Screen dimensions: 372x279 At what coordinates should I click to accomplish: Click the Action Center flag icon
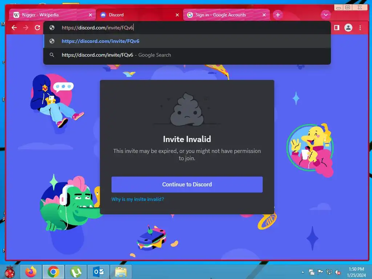[320, 272]
